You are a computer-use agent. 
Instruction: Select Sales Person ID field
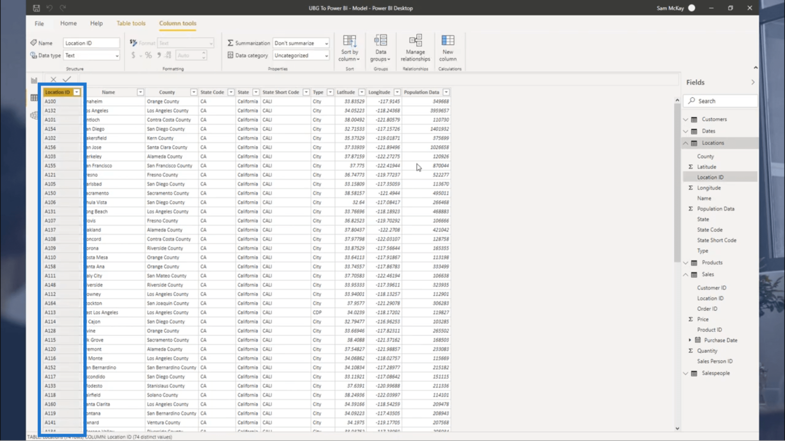click(714, 361)
